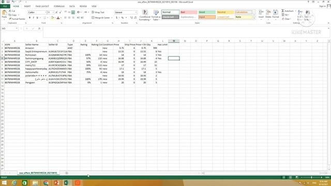331x186 pixels.
Task: Open Format as Table gallery
Action: point(156,15)
